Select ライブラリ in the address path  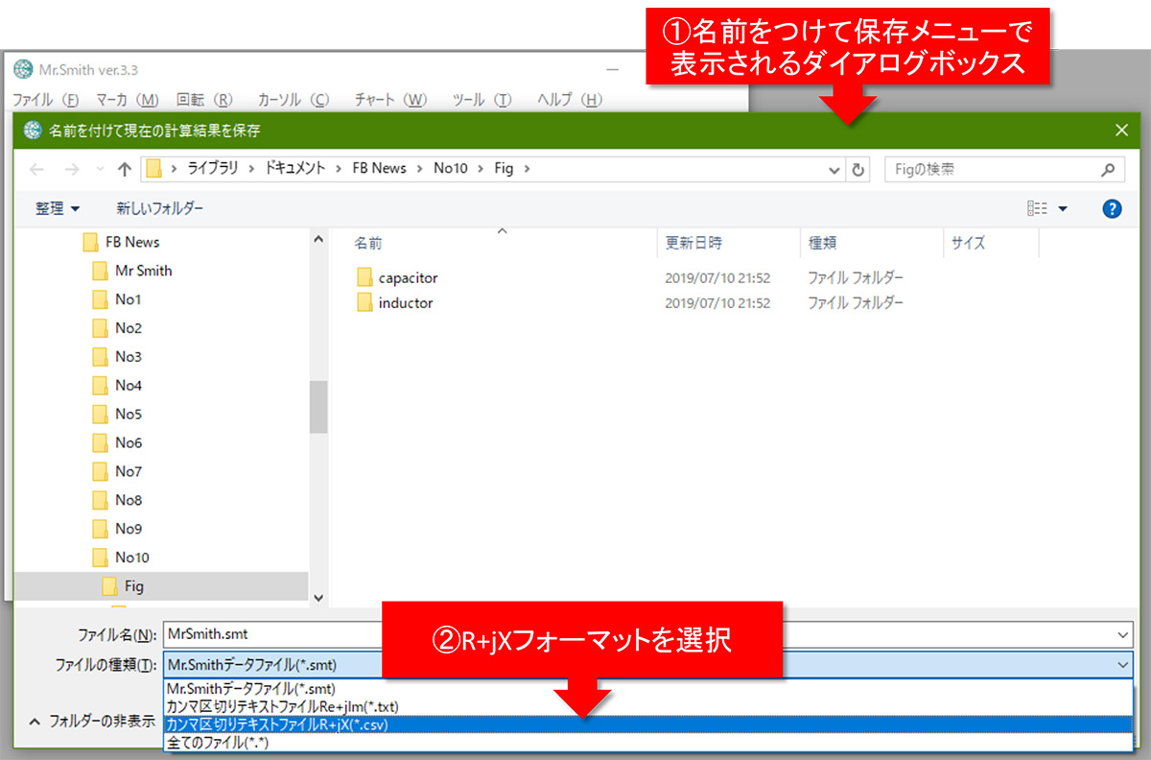click(x=212, y=169)
